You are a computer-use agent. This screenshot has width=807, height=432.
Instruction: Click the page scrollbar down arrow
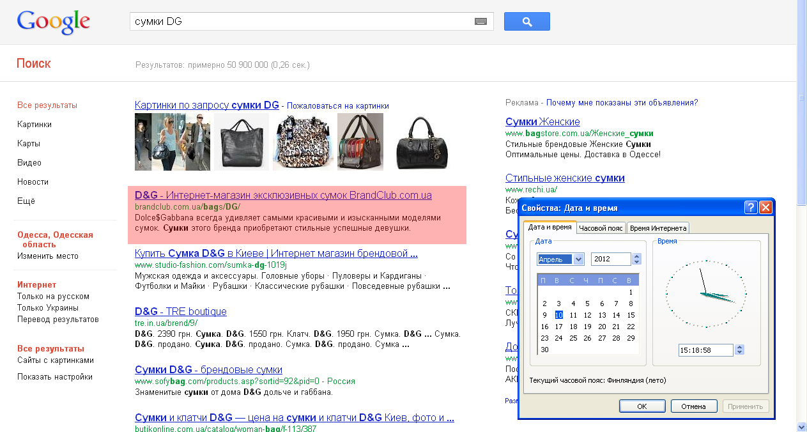802,426
